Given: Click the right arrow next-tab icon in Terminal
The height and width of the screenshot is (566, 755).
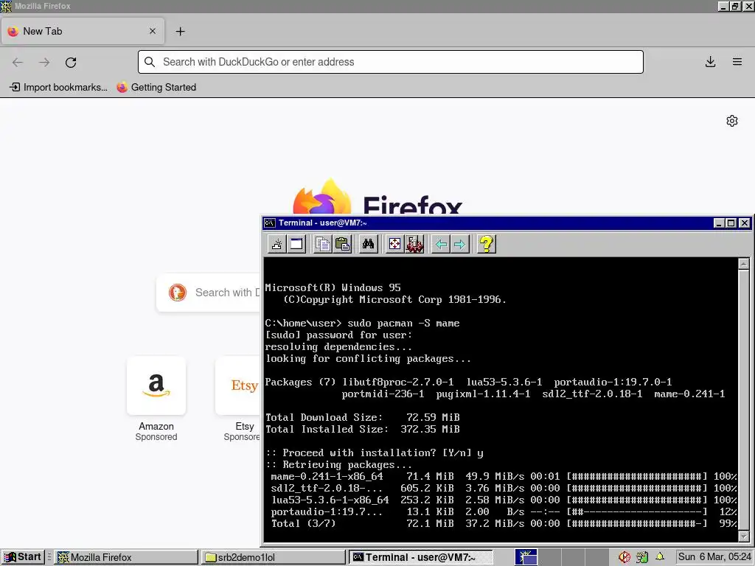Looking at the screenshot, I should (460, 244).
